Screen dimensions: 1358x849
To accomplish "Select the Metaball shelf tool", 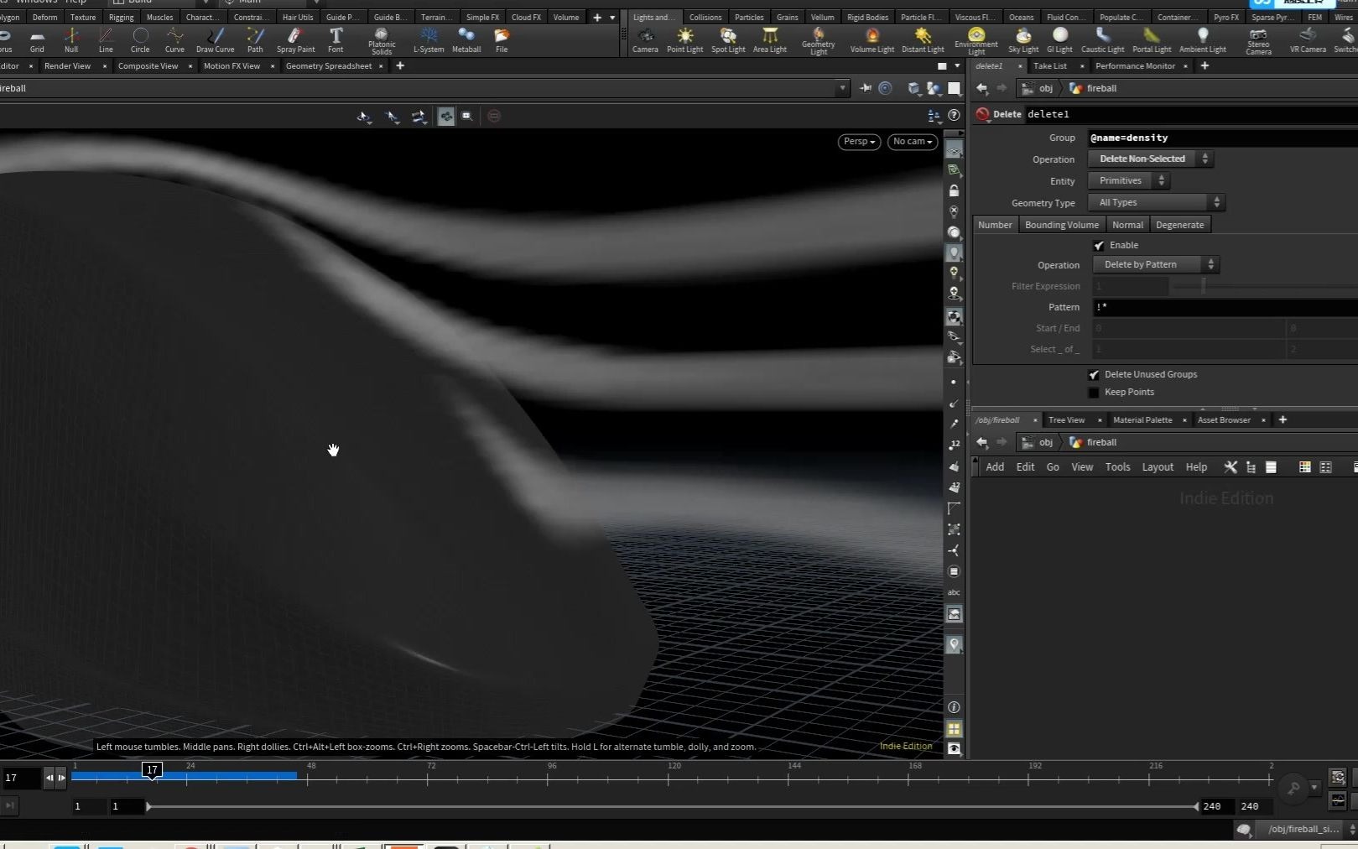I will pos(466,39).
